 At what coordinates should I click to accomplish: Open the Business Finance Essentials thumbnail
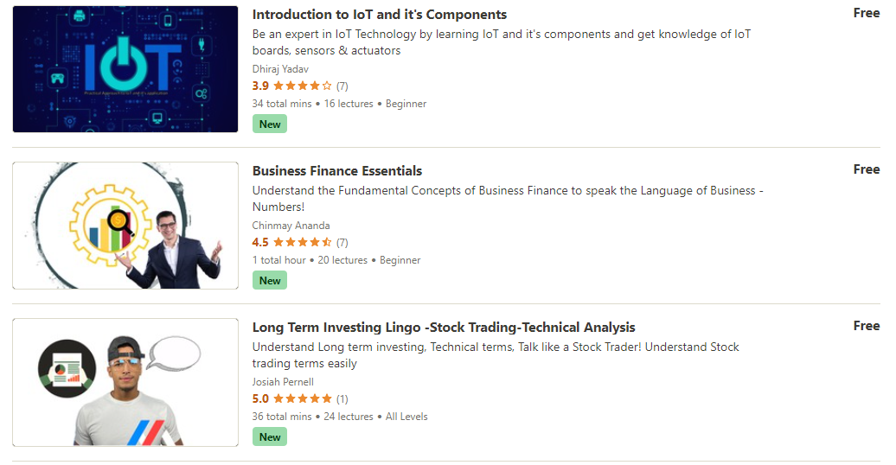(125, 226)
